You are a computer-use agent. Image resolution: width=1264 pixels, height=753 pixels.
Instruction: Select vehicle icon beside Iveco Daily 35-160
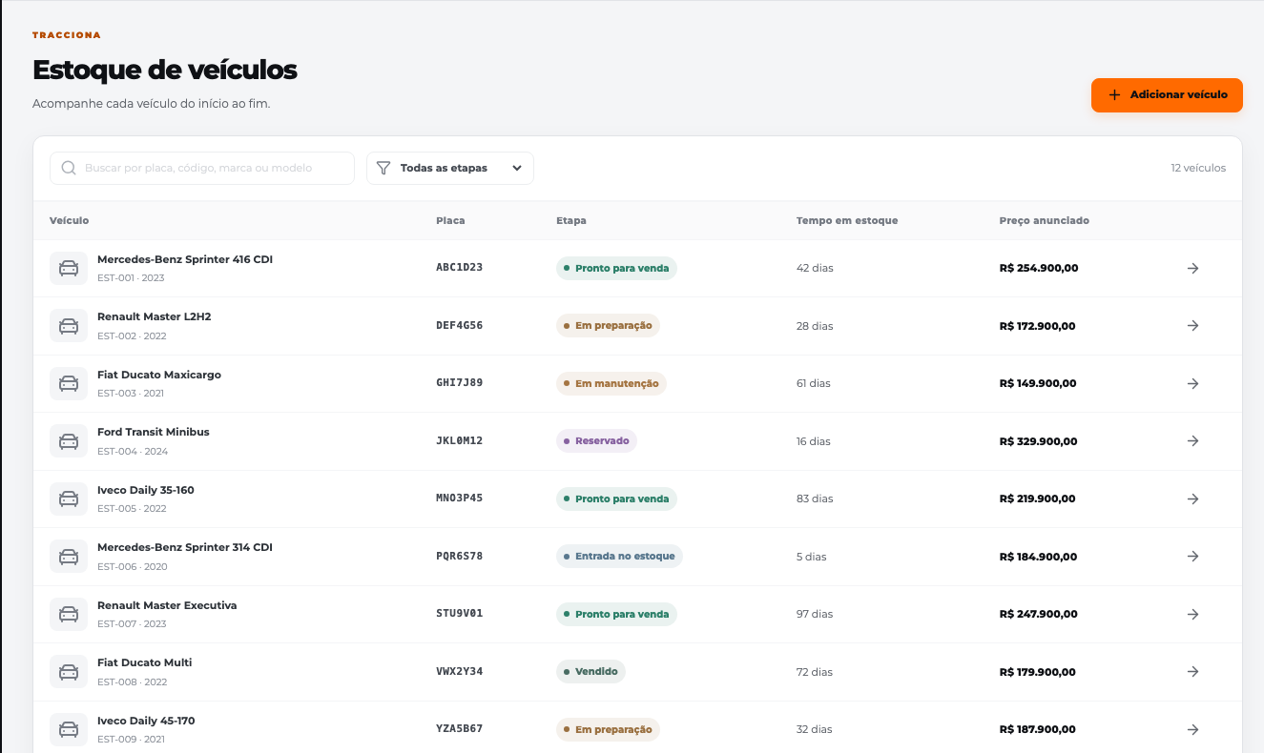69,499
